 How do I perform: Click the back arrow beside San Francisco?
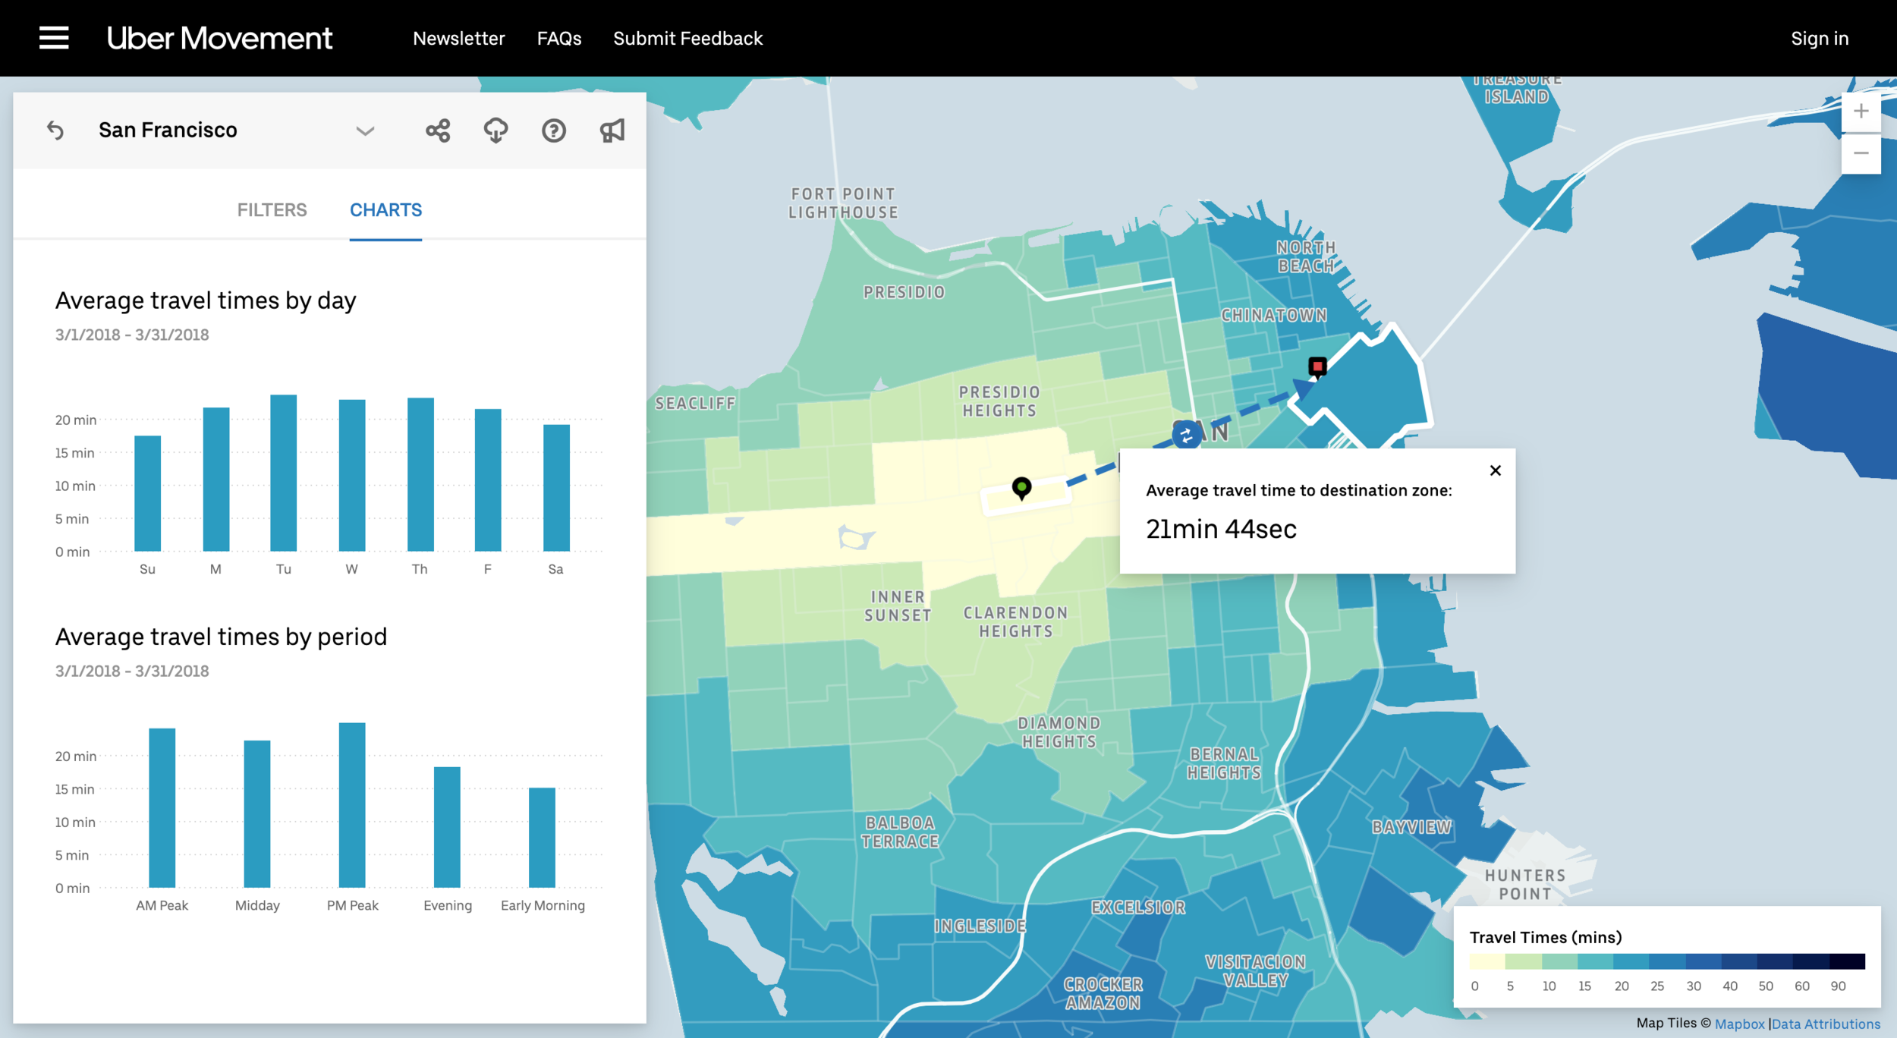point(55,131)
